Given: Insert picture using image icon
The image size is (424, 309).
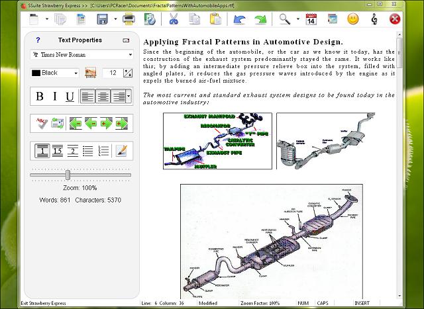Looking at the screenshot, I should click(x=333, y=19).
